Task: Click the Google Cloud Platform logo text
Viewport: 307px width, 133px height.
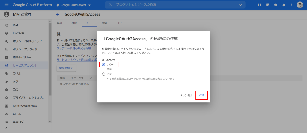Action: [32, 5]
